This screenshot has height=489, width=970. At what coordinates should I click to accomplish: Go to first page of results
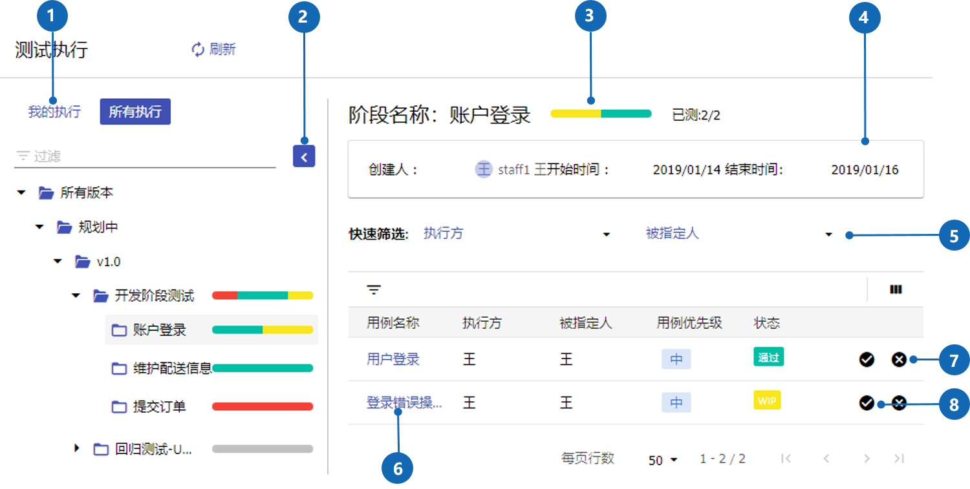point(786,459)
